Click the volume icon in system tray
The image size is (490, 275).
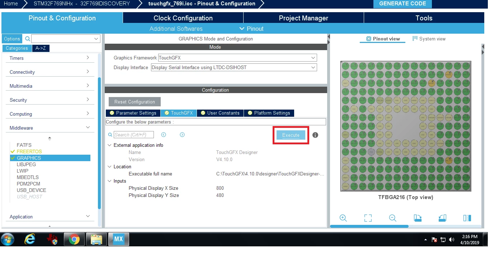coord(452,240)
